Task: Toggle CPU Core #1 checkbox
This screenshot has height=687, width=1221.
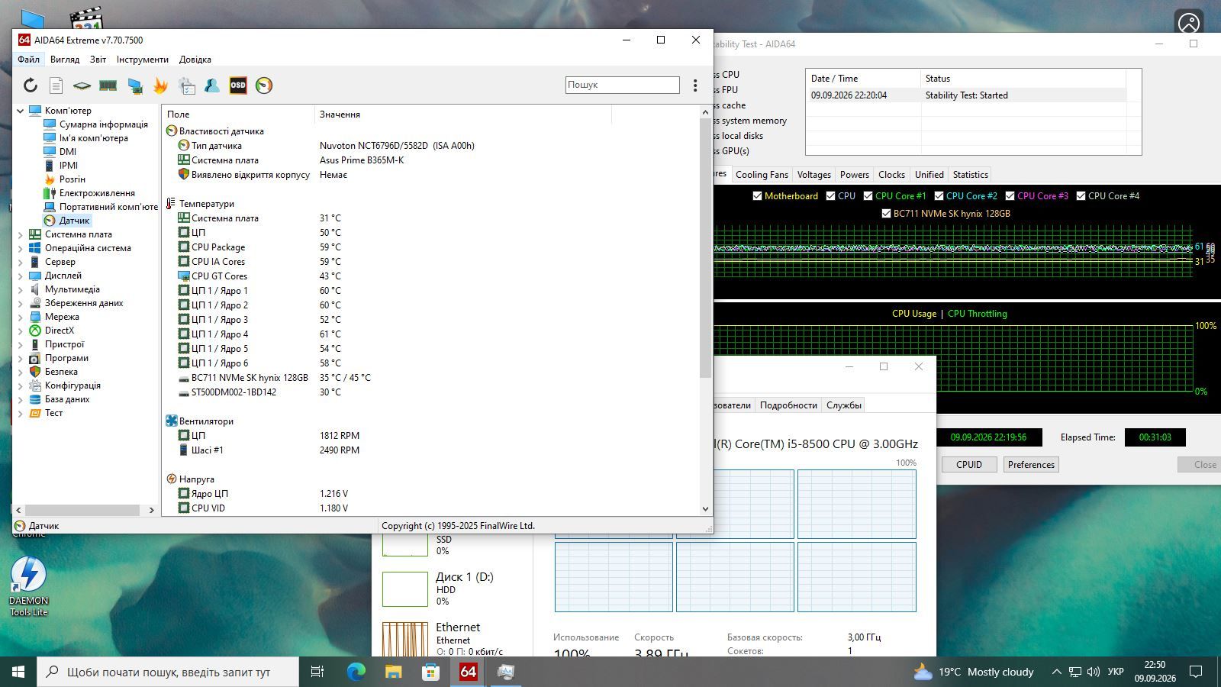Action: coord(868,196)
